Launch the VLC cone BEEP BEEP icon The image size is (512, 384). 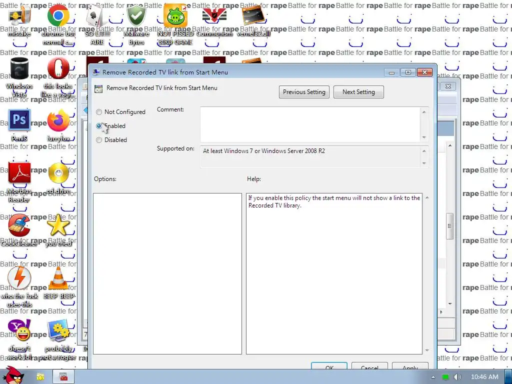[x=58, y=278]
